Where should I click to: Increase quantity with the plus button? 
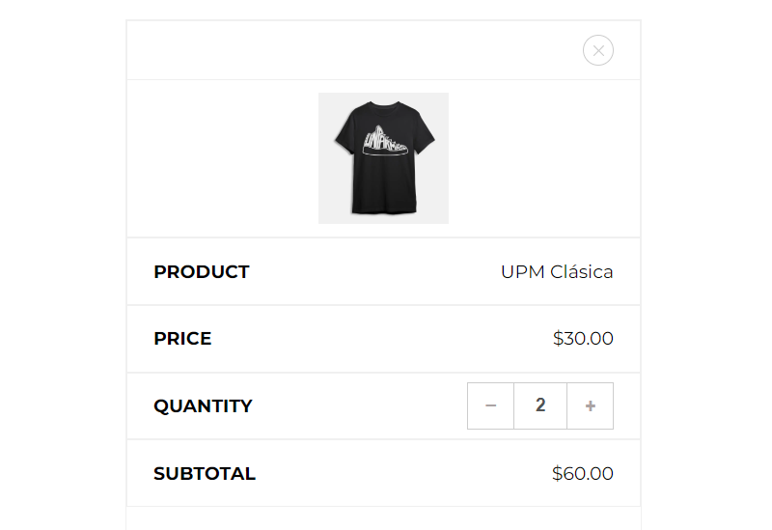(590, 405)
